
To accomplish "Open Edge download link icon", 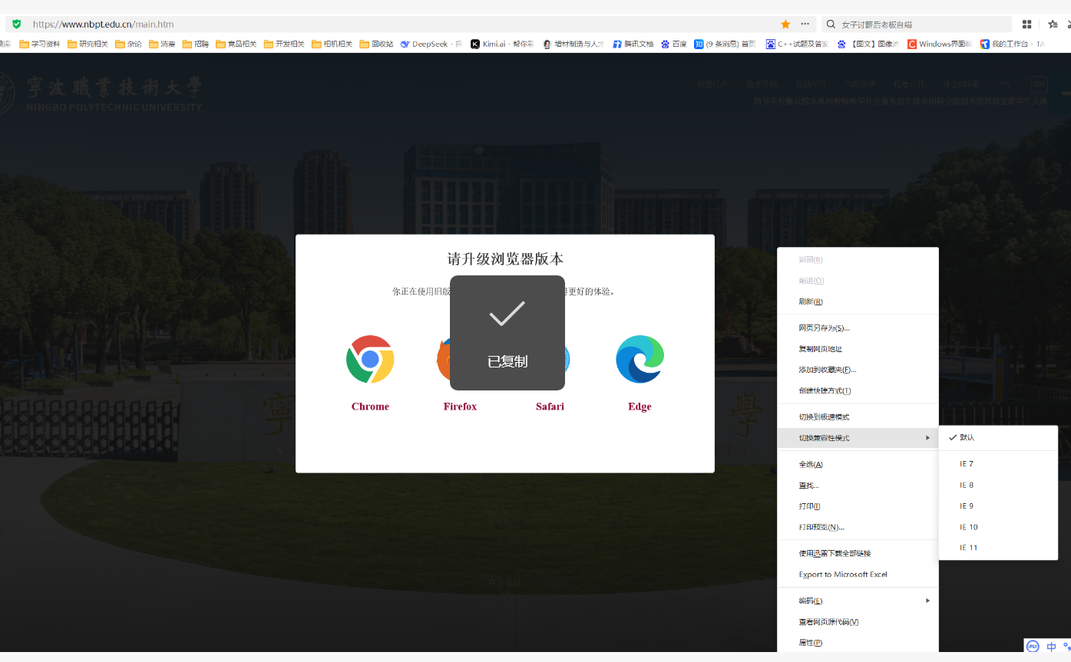I will (x=640, y=359).
